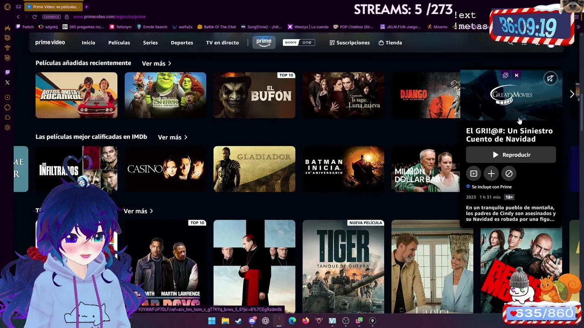Viewport: 584px width, 328px height.
Task: Hide this title with the not-interested icon
Action: click(x=509, y=174)
